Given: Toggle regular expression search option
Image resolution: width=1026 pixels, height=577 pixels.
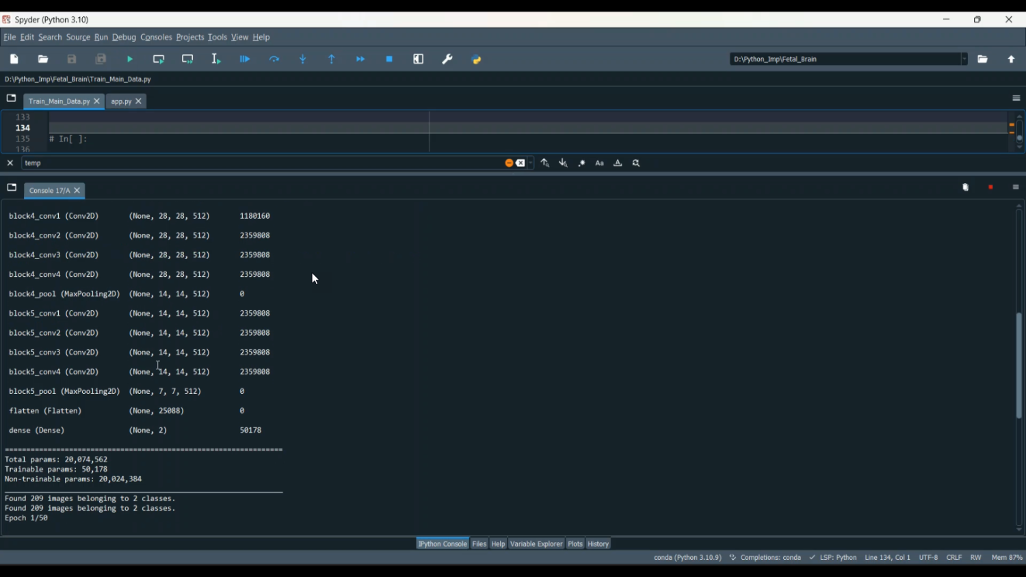Looking at the screenshot, I should pyautogui.click(x=581, y=163).
